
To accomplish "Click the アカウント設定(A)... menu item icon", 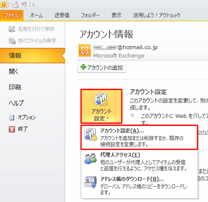I will click(91, 135).
